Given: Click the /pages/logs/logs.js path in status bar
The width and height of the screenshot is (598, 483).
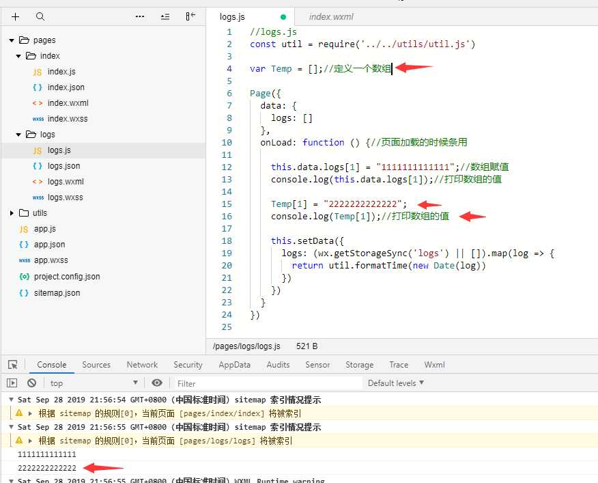Looking at the screenshot, I should [x=246, y=346].
